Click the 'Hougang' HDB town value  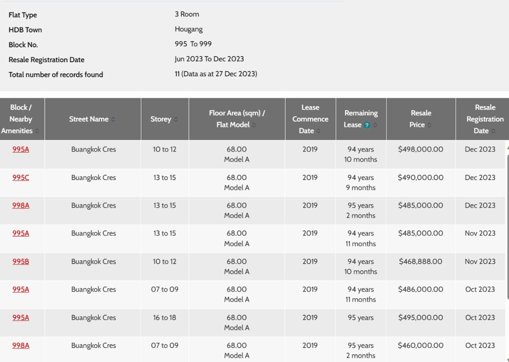pos(189,29)
